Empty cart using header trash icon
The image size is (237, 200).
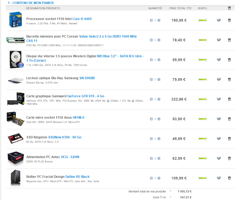(x=229, y=8)
